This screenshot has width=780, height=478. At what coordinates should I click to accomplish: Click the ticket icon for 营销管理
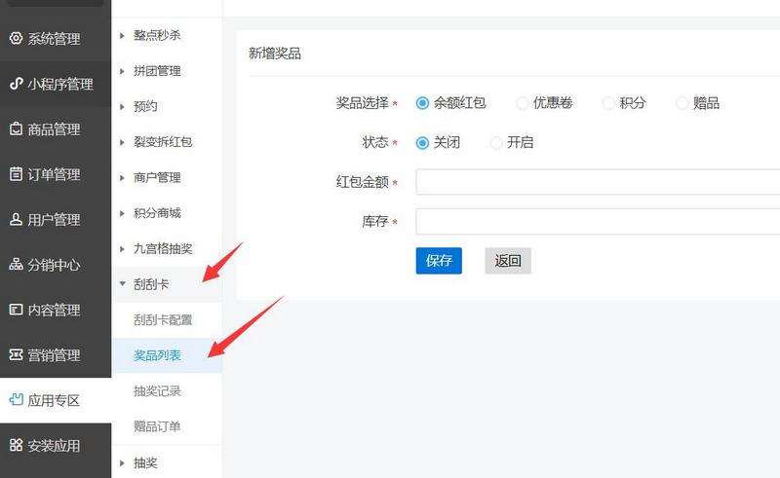[x=16, y=355]
